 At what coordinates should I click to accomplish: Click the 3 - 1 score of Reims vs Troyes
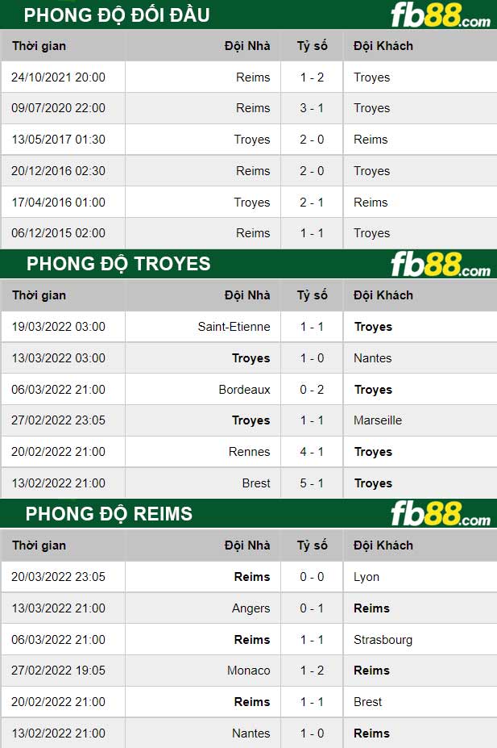click(x=312, y=108)
